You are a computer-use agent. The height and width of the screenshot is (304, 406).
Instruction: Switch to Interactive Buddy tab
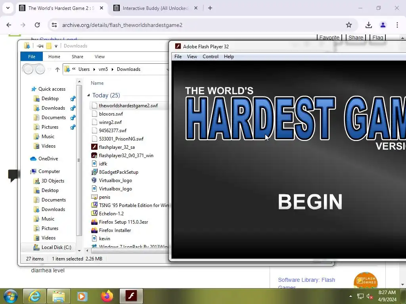point(155,8)
